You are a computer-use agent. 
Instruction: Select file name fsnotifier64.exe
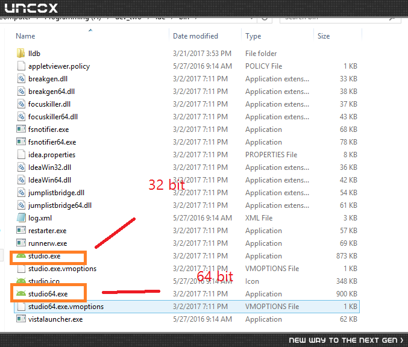52,142
